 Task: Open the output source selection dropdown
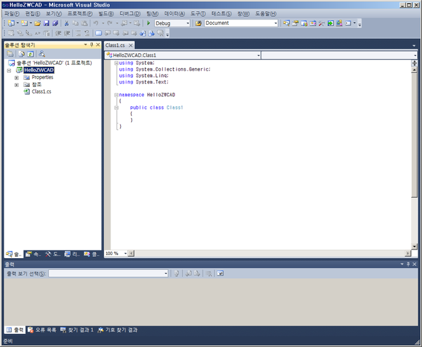pos(166,274)
